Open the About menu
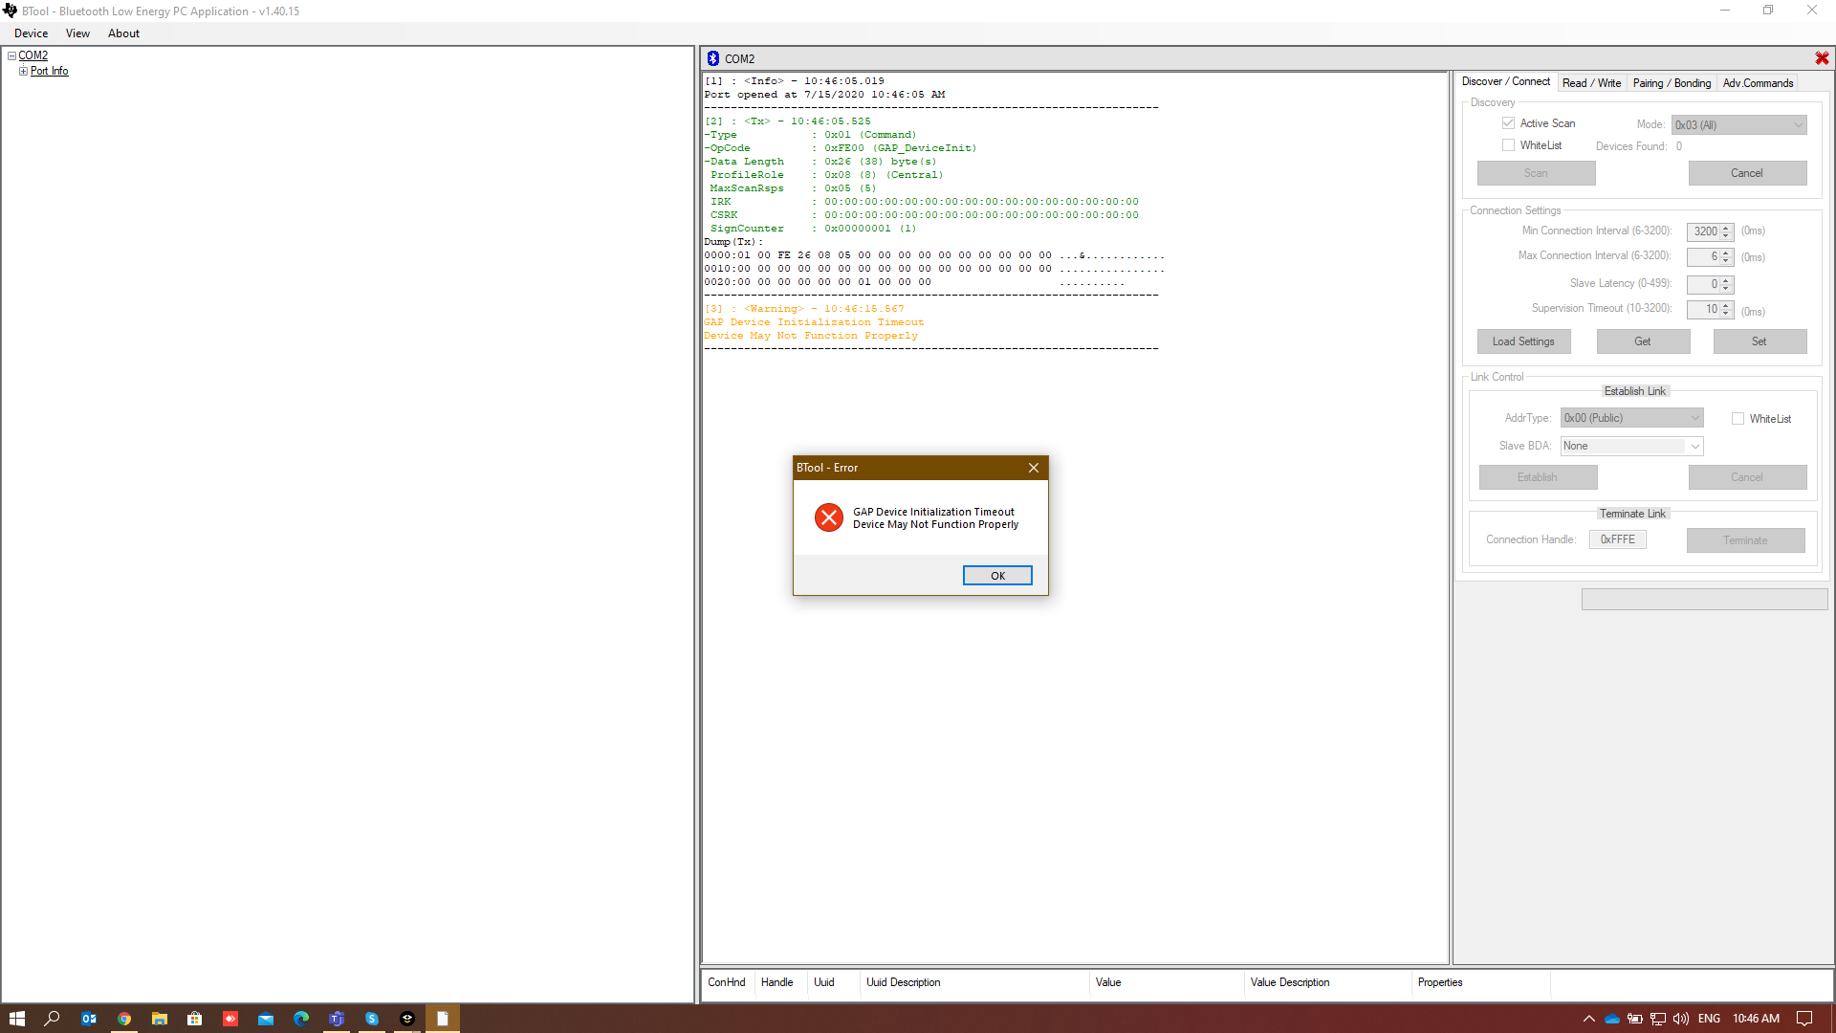 click(x=123, y=33)
